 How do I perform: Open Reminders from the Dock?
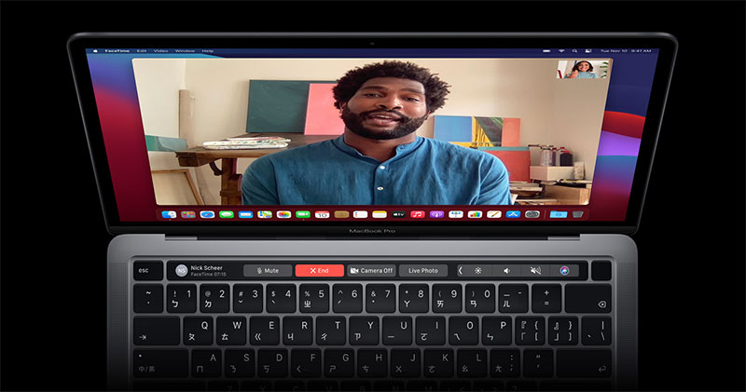pyautogui.click(x=360, y=215)
